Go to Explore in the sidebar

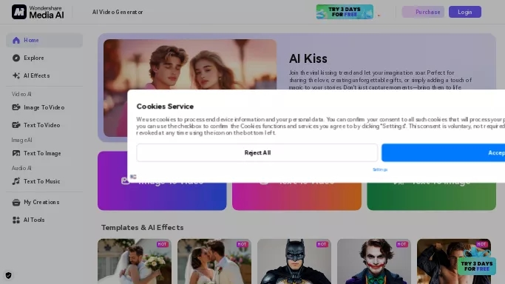44,58
